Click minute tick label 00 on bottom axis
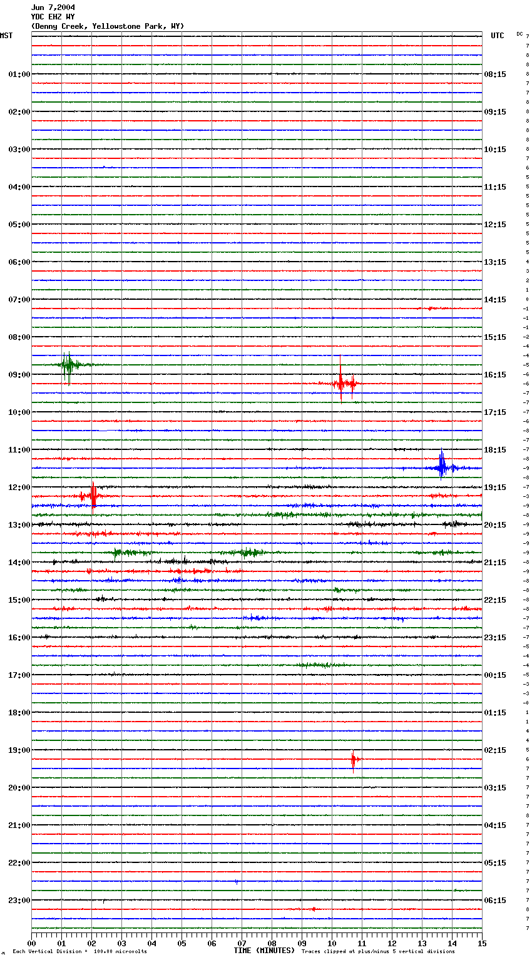 31,943
